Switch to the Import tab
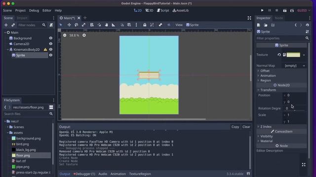The width and height of the screenshot is (316, 177). coord(22,18)
